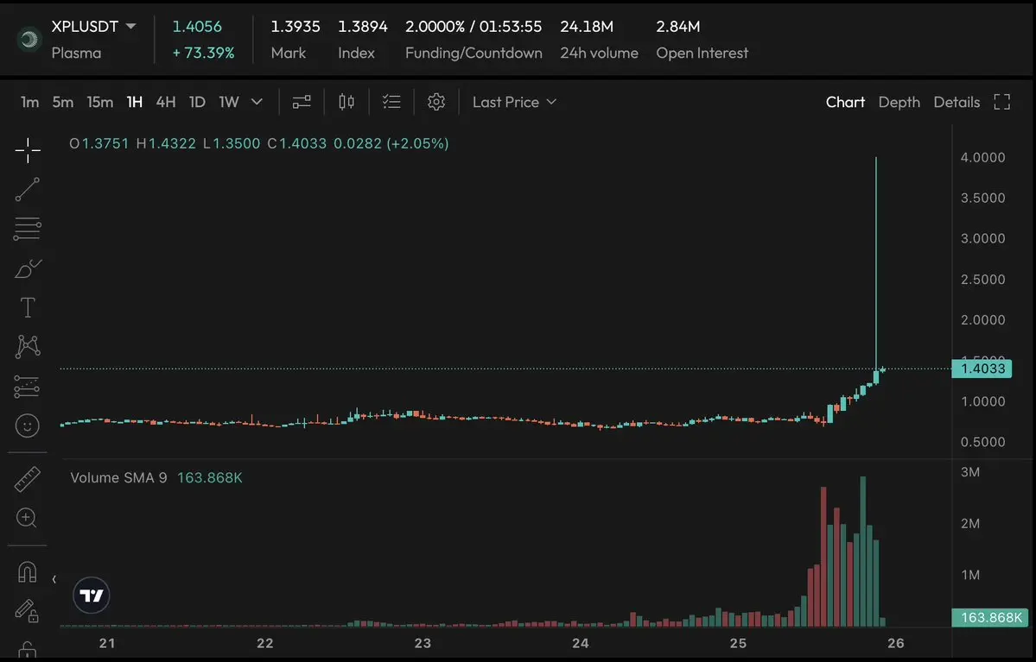Click the 2.0000% funding rate value

pyautogui.click(x=435, y=27)
